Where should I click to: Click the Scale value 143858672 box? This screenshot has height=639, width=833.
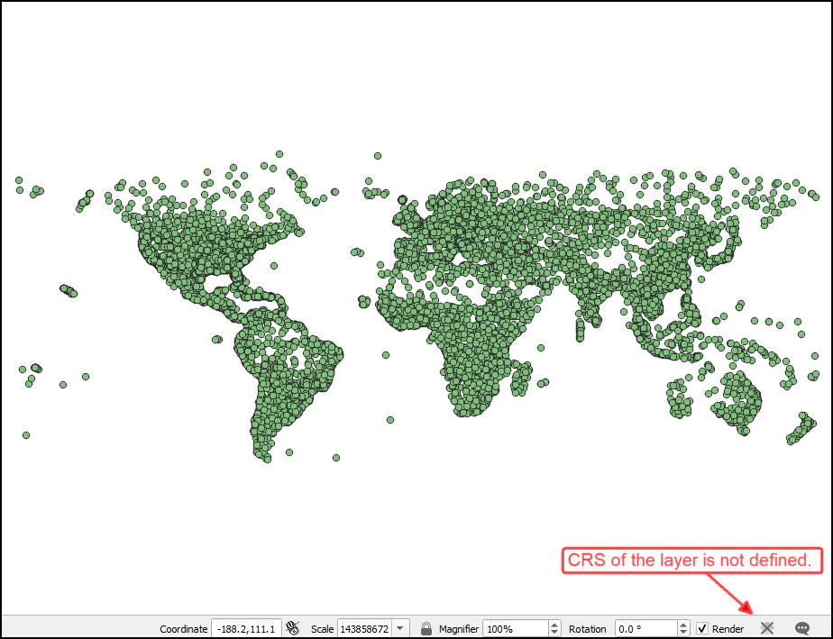tap(364, 629)
